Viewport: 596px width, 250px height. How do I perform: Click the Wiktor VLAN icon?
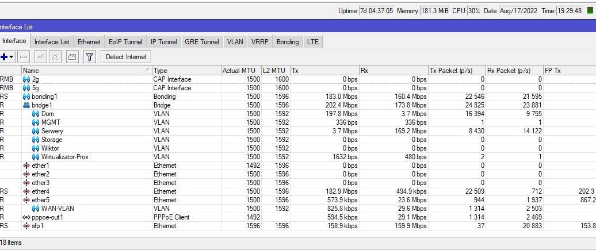pyautogui.click(x=36, y=148)
